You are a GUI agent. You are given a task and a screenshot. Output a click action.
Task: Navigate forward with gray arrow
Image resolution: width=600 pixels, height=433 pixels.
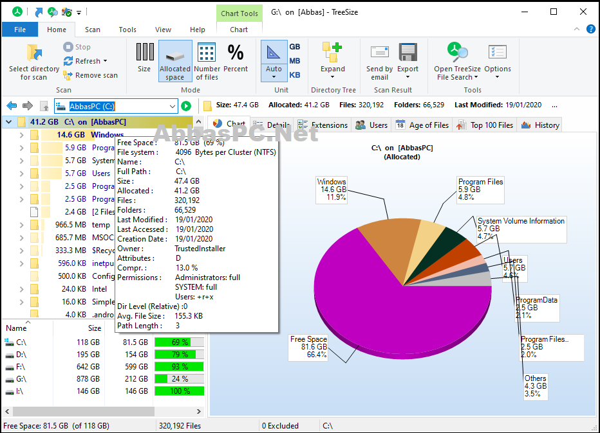click(x=28, y=106)
